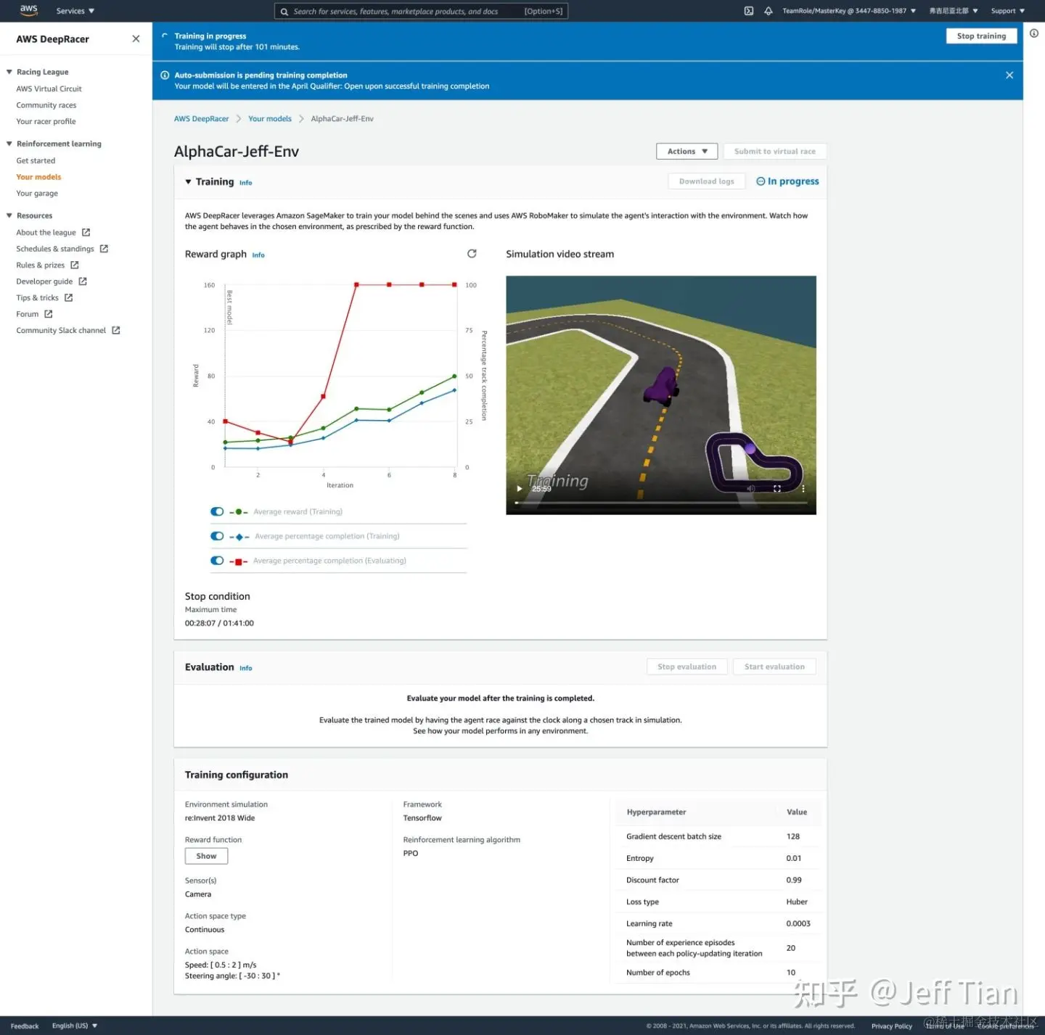Open Forum external link icon
Viewport: 1045px width, 1035px height.
point(49,314)
